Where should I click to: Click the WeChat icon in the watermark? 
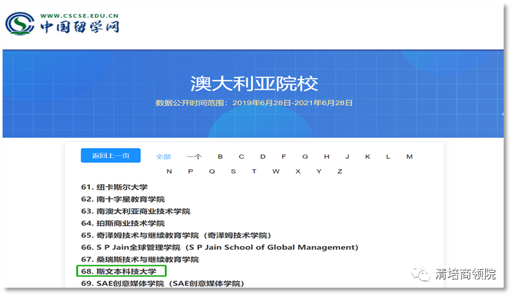pyautogui.click(x=423, y=274)
